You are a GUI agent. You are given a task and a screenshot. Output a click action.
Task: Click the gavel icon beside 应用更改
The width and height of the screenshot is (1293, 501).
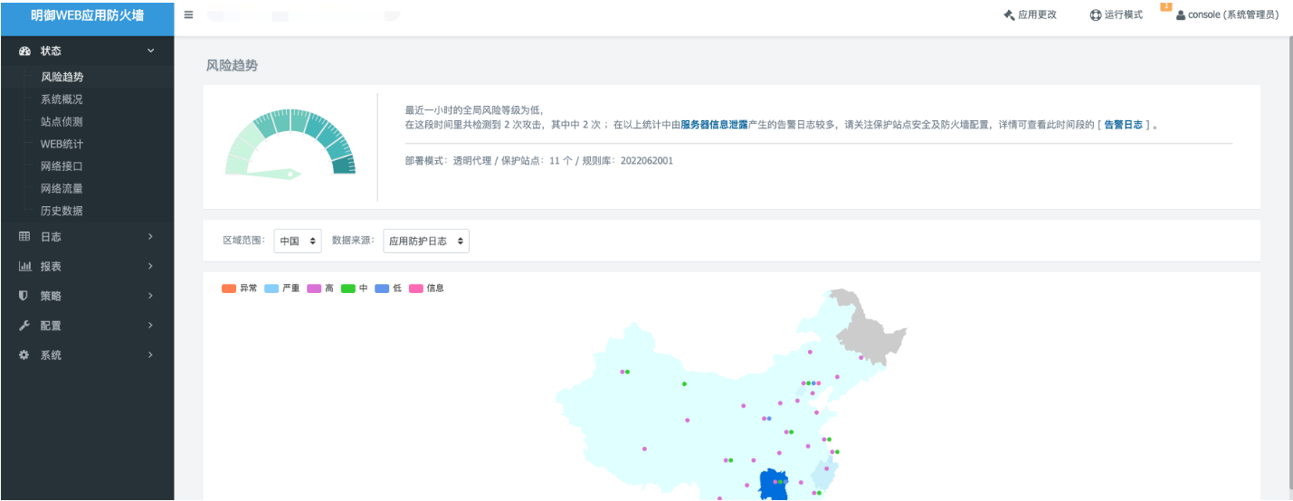[x=1009, y=15]
